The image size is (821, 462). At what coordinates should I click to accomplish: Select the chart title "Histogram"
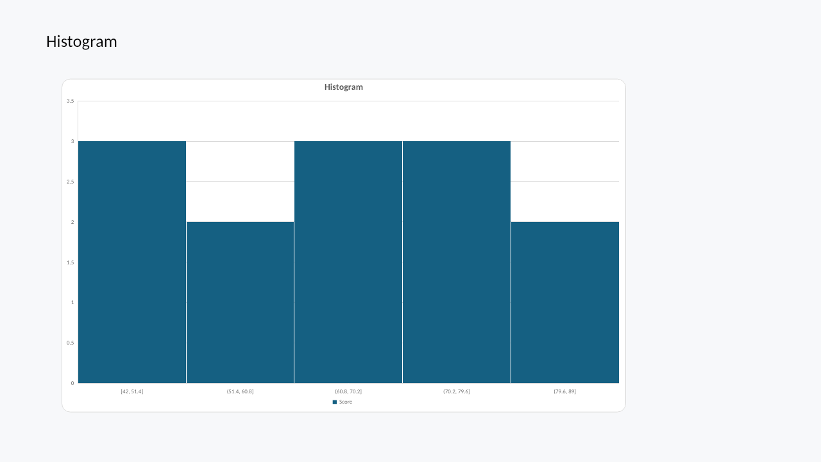[344, 87]
